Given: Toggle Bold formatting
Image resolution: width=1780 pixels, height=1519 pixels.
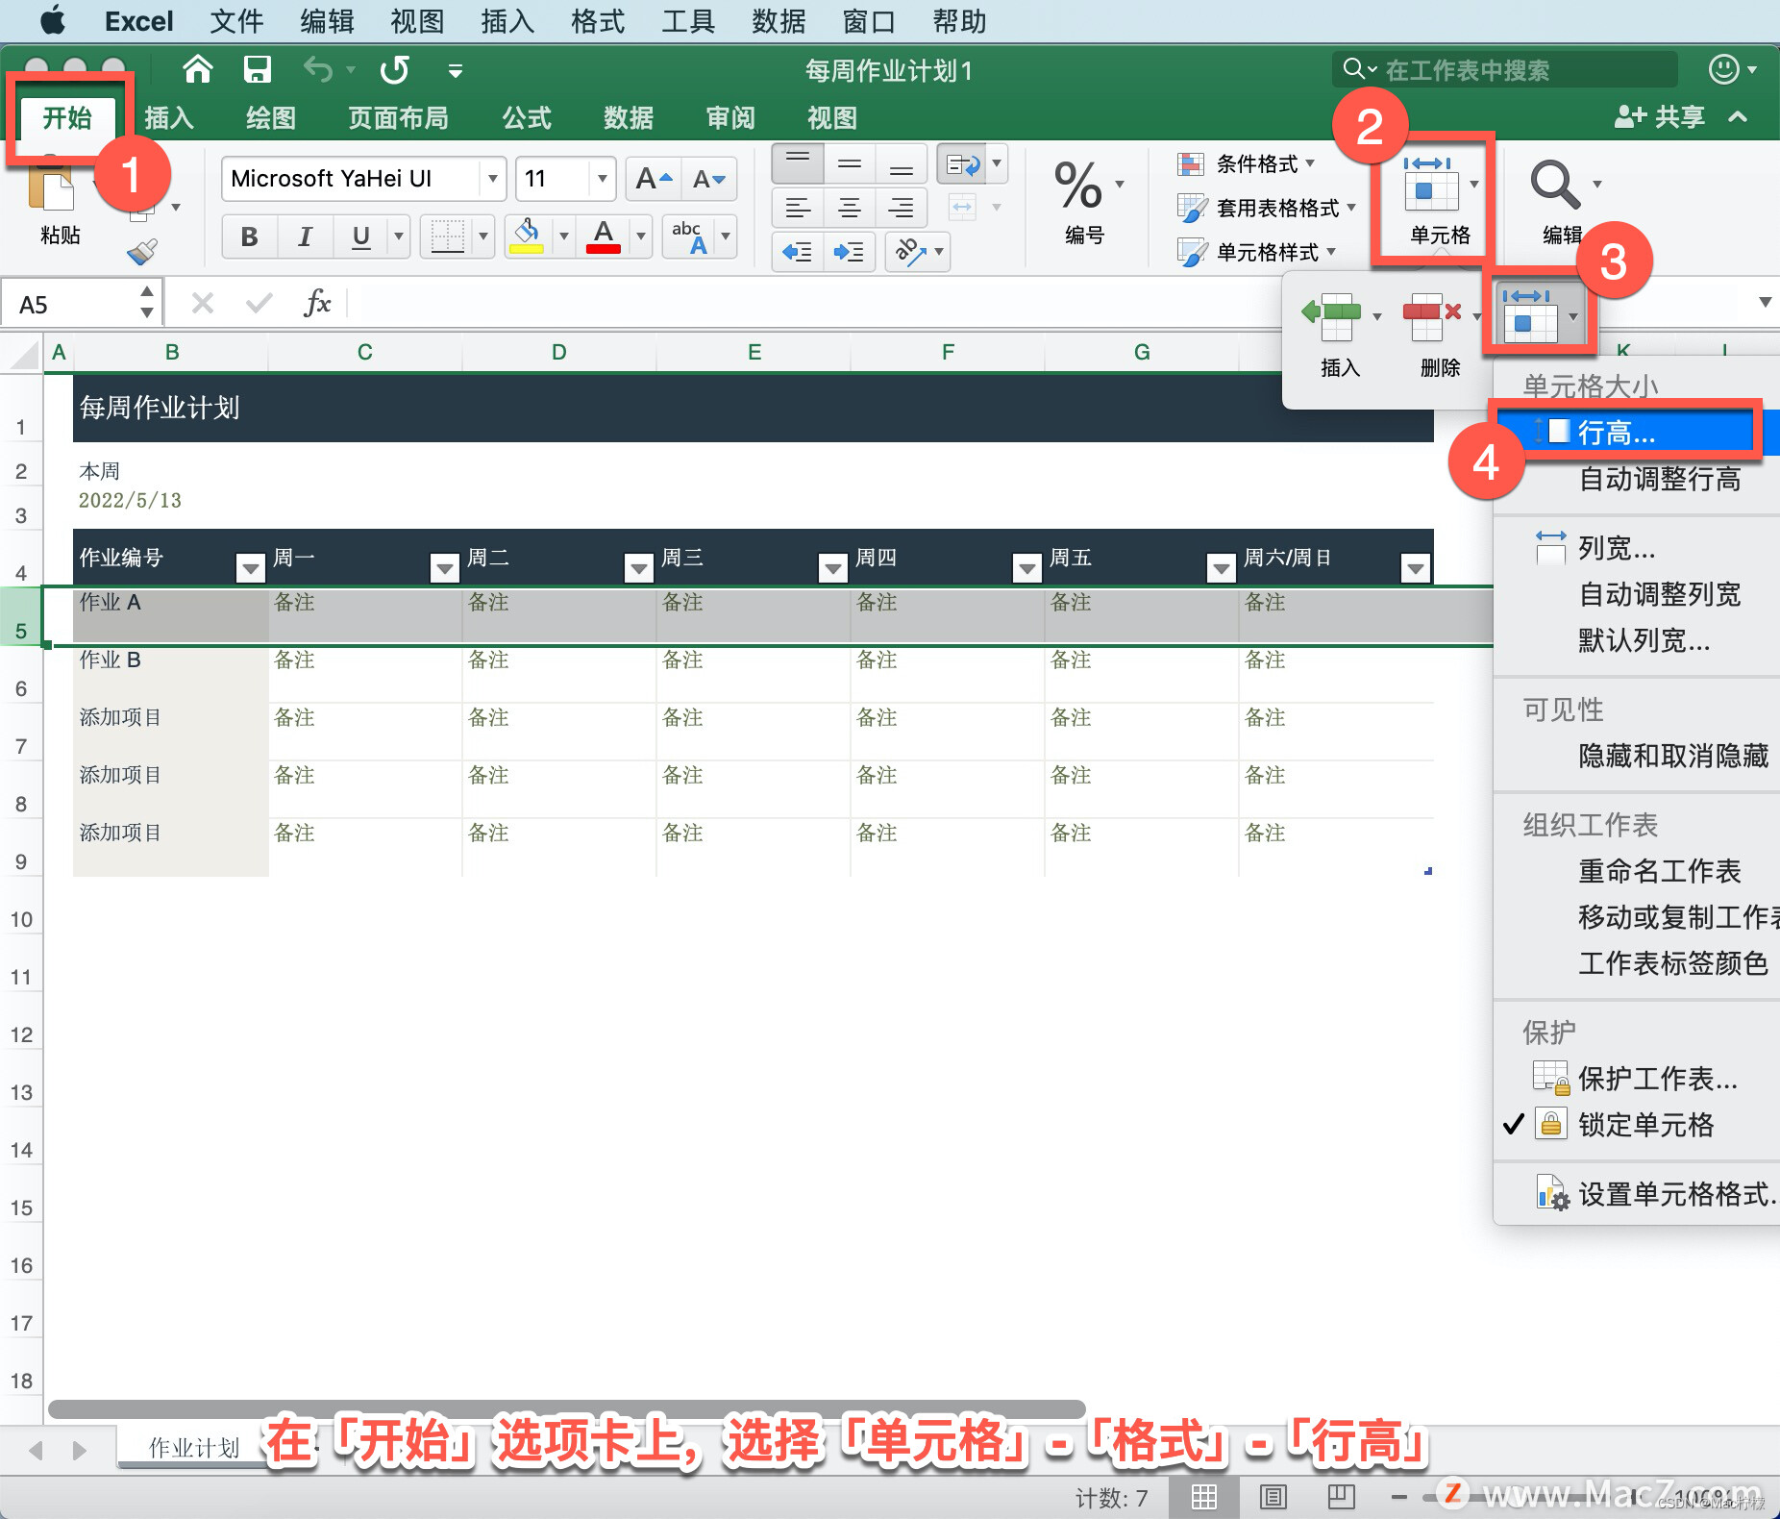Looking at the screenshot, I should 250,237.
